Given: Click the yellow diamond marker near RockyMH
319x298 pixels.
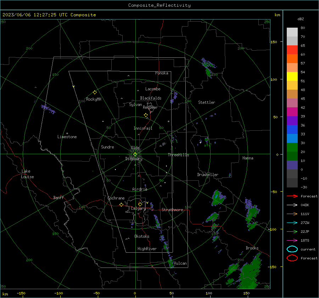Looking at the screenshot, I should [95, 92].
